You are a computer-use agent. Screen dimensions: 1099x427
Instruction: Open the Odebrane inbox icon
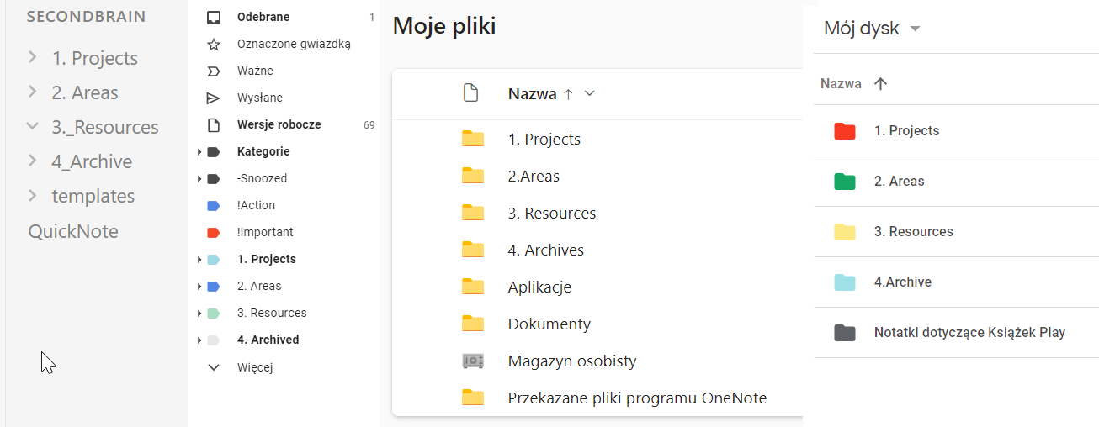214,17
